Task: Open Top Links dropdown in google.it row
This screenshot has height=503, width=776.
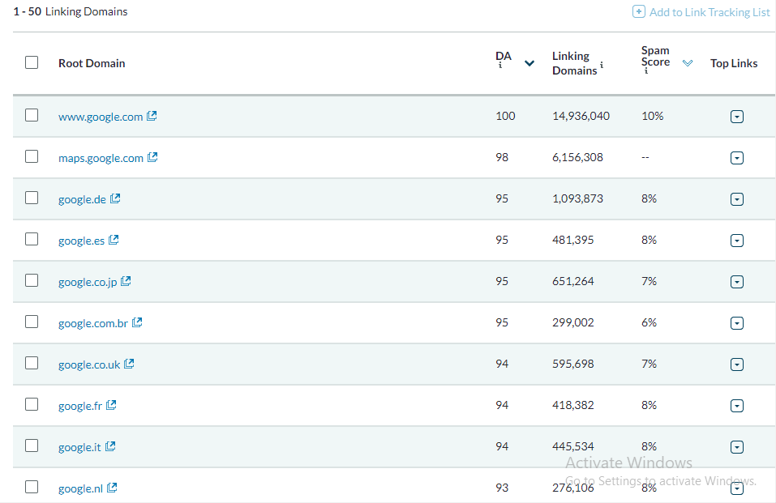Action: coord(736,447)
